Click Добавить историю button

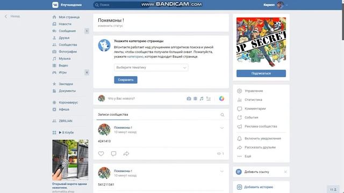(x=259, y=187)
